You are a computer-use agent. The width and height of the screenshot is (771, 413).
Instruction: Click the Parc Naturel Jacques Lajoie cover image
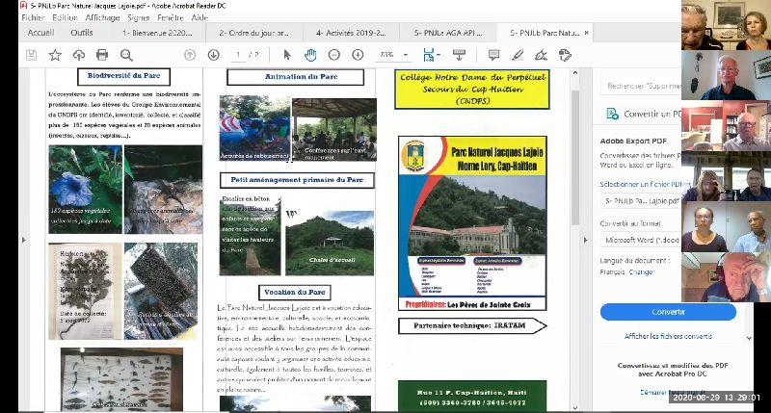(472, 223)
